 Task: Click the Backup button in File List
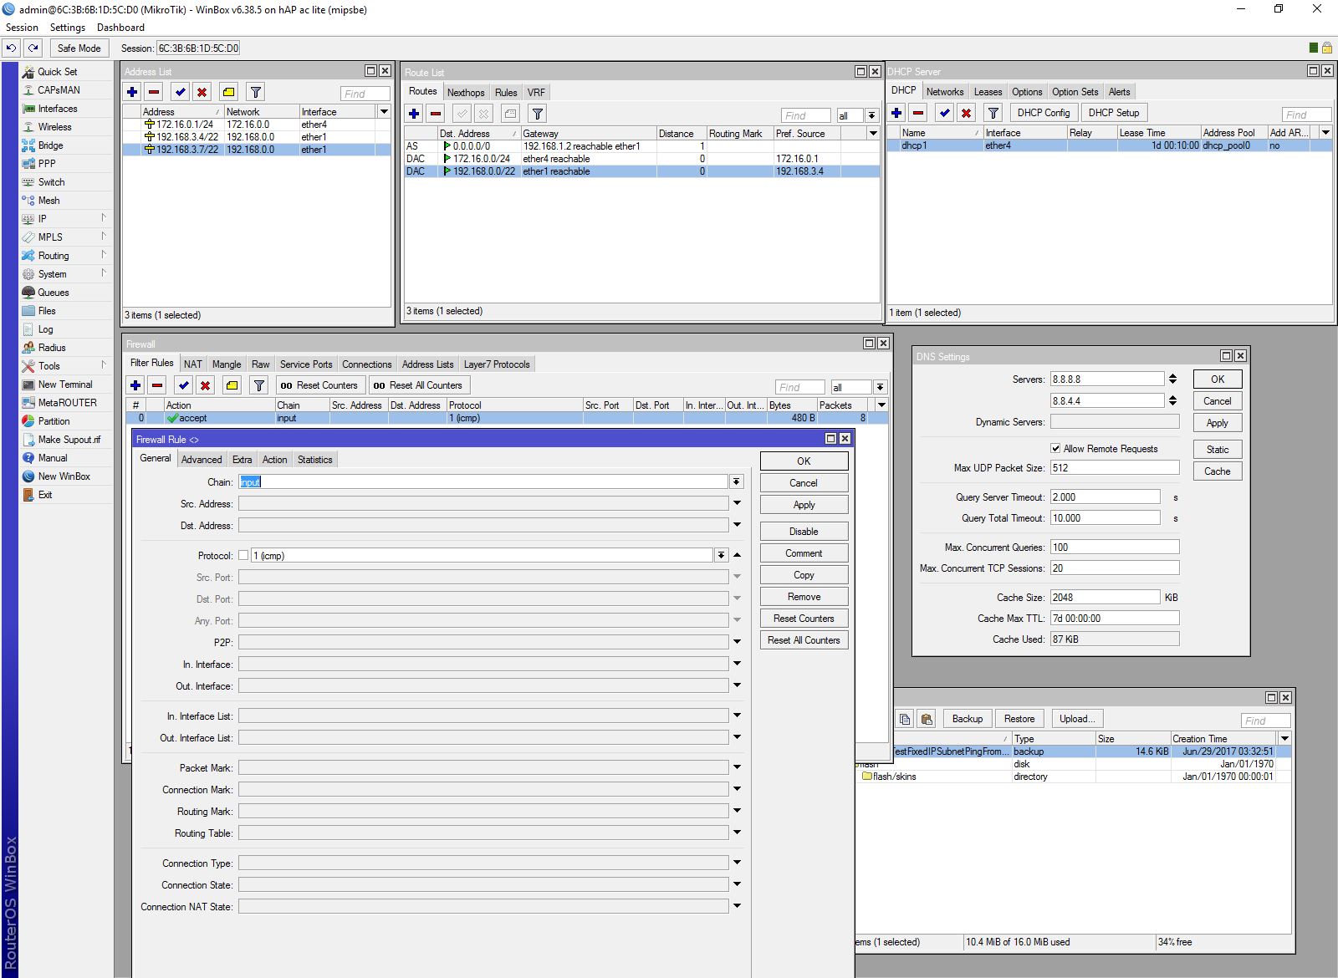[x=968, y=719]
